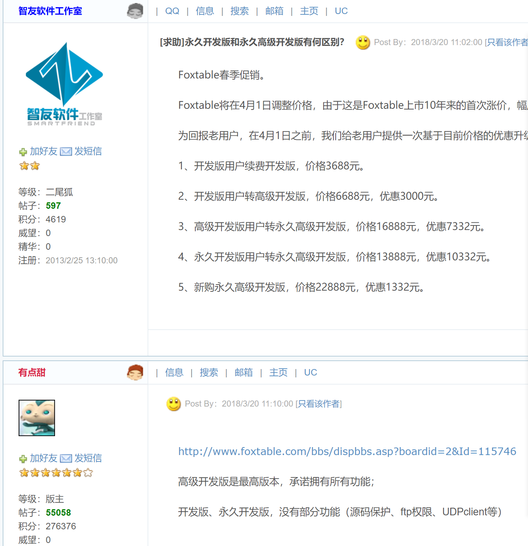Click the green plus add-friend icon under 智友软件 logo
The width and height of the screenshot is (528, 546).
click(x=23, y=152)
